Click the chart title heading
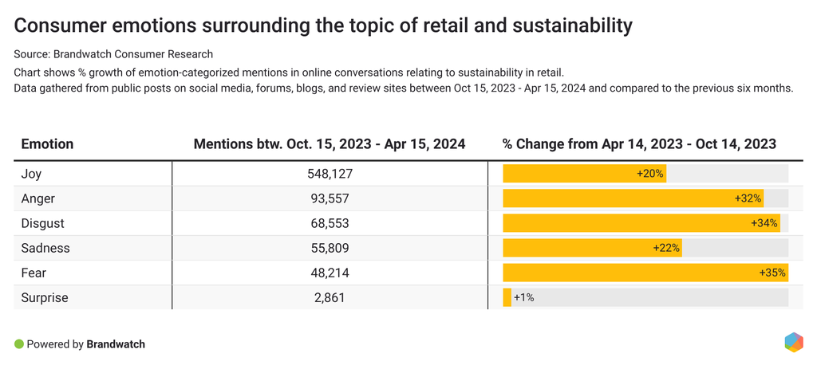Image resolution: width=817 pixels, height=369 pixels. (323, 26)
